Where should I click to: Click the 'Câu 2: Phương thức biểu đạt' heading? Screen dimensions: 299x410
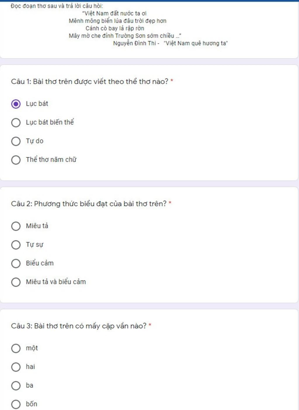(x=89, y=204)
